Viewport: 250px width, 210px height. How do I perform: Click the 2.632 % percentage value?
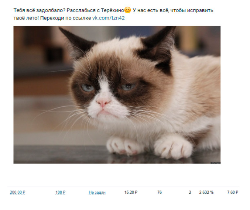(x=206, y=193)
